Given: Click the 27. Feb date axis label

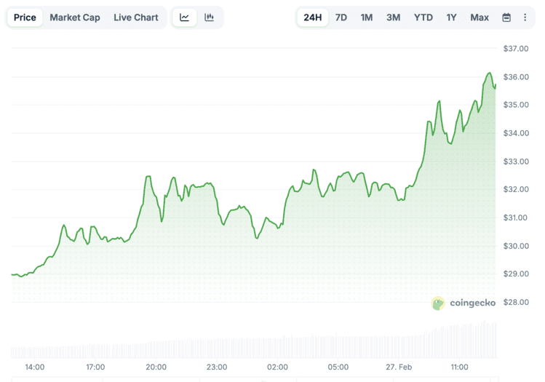Looking at the screenshot, I should click(398, 367).
